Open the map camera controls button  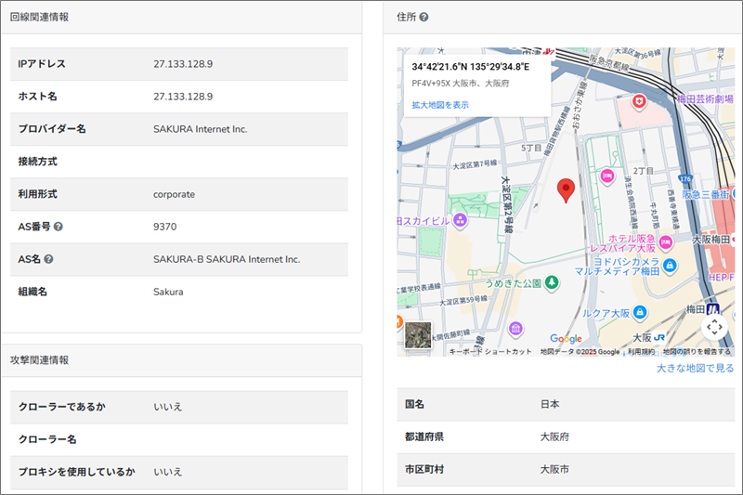pyautogui.click(x=713, y=327)
